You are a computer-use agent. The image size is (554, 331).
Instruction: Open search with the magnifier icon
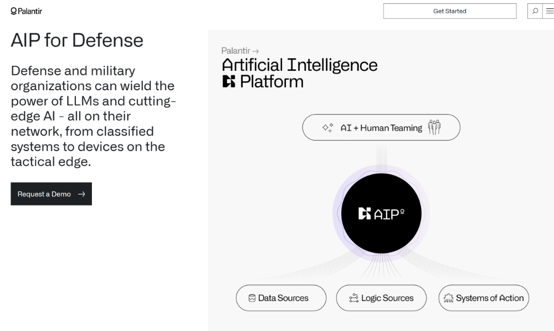535,11
